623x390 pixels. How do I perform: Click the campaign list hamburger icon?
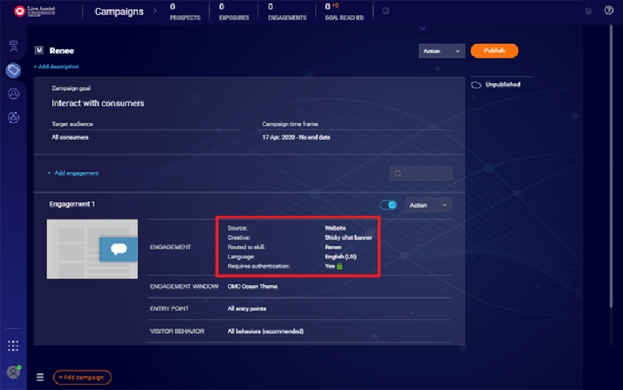[x=40, y=377]
